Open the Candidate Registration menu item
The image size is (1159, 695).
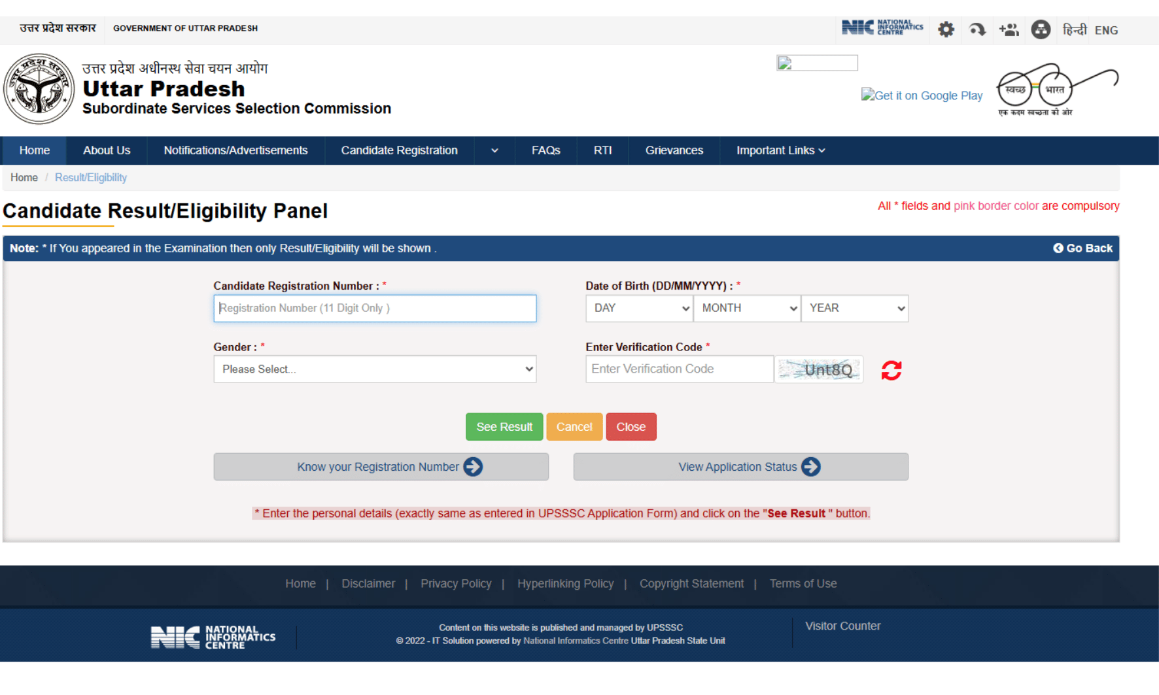tap(399, 150)
